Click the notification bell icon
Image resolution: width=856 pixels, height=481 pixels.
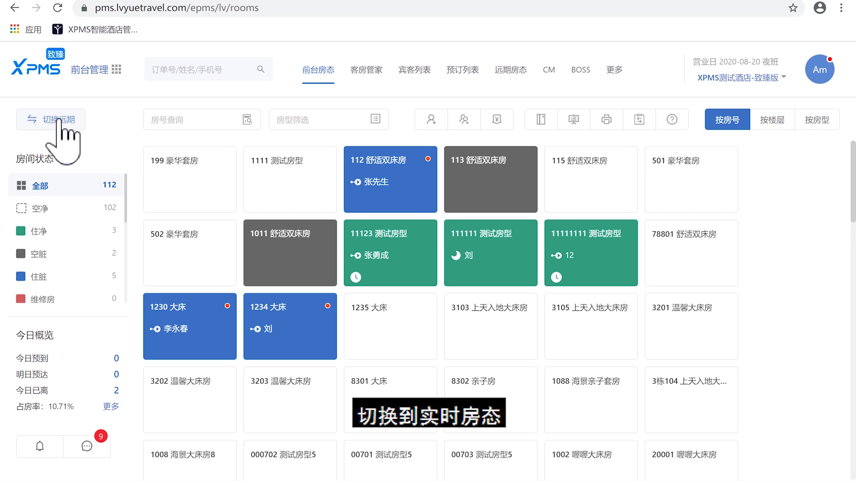40,446
